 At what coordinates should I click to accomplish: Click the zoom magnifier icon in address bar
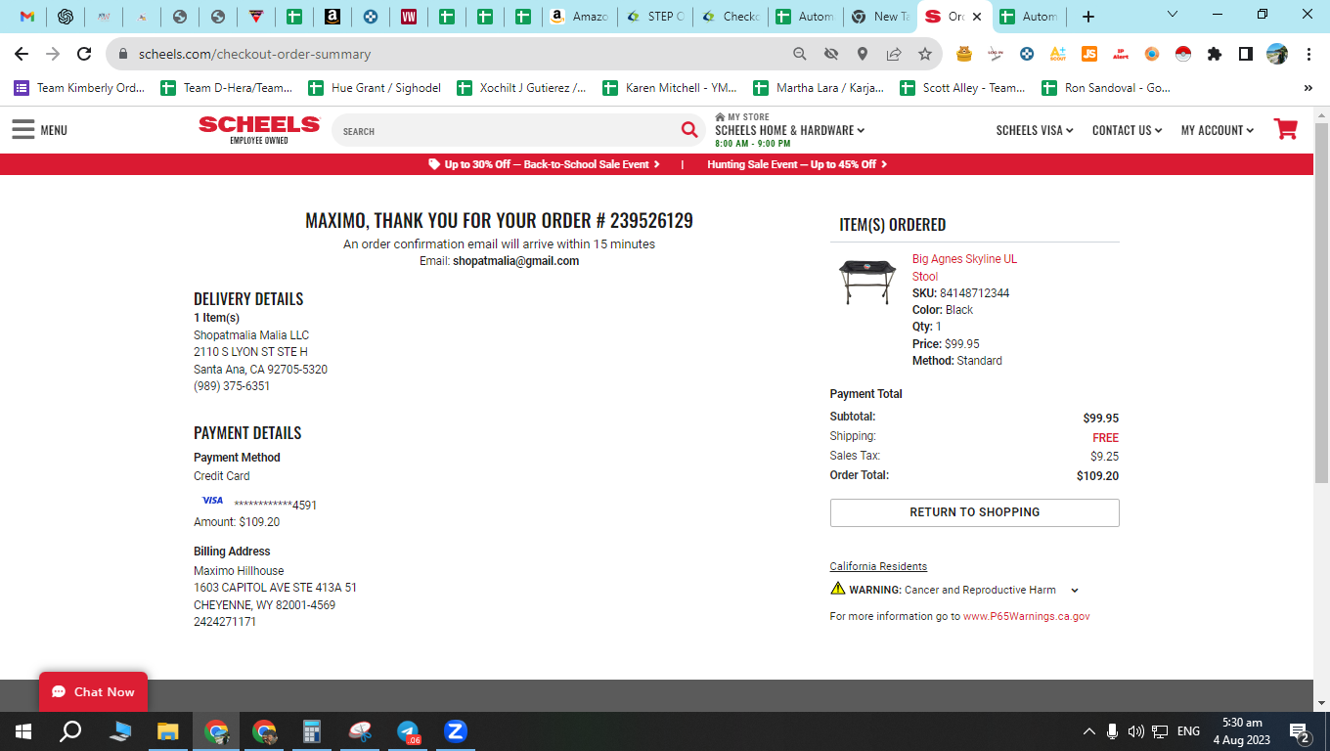point(800,54)
